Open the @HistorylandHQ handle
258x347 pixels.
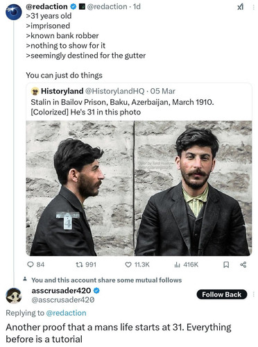click(115, 91)
